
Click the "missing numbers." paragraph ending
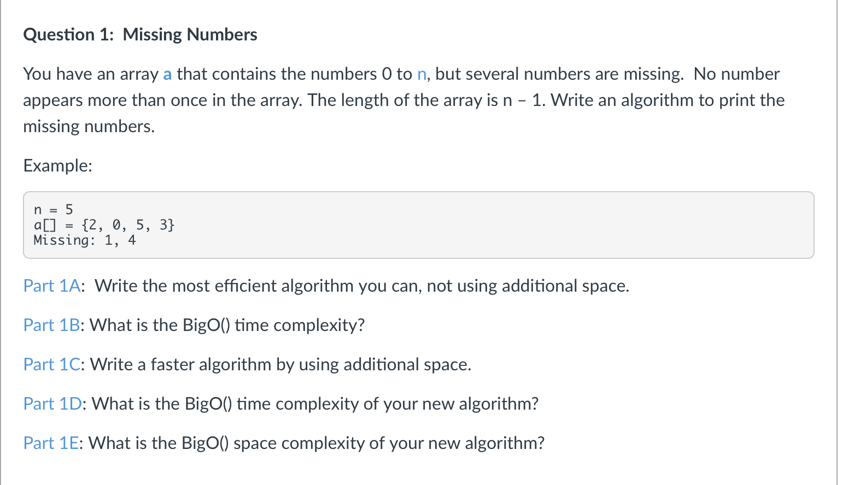[89, 127]
